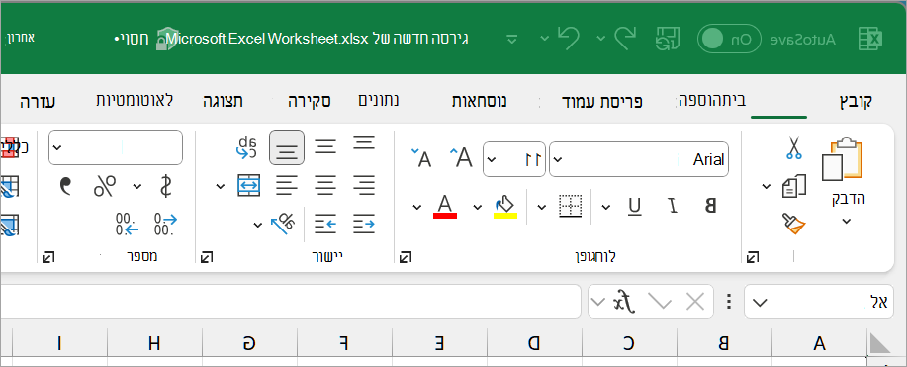
Task: Switch to the נתונים tab
Action: (378, 101)
